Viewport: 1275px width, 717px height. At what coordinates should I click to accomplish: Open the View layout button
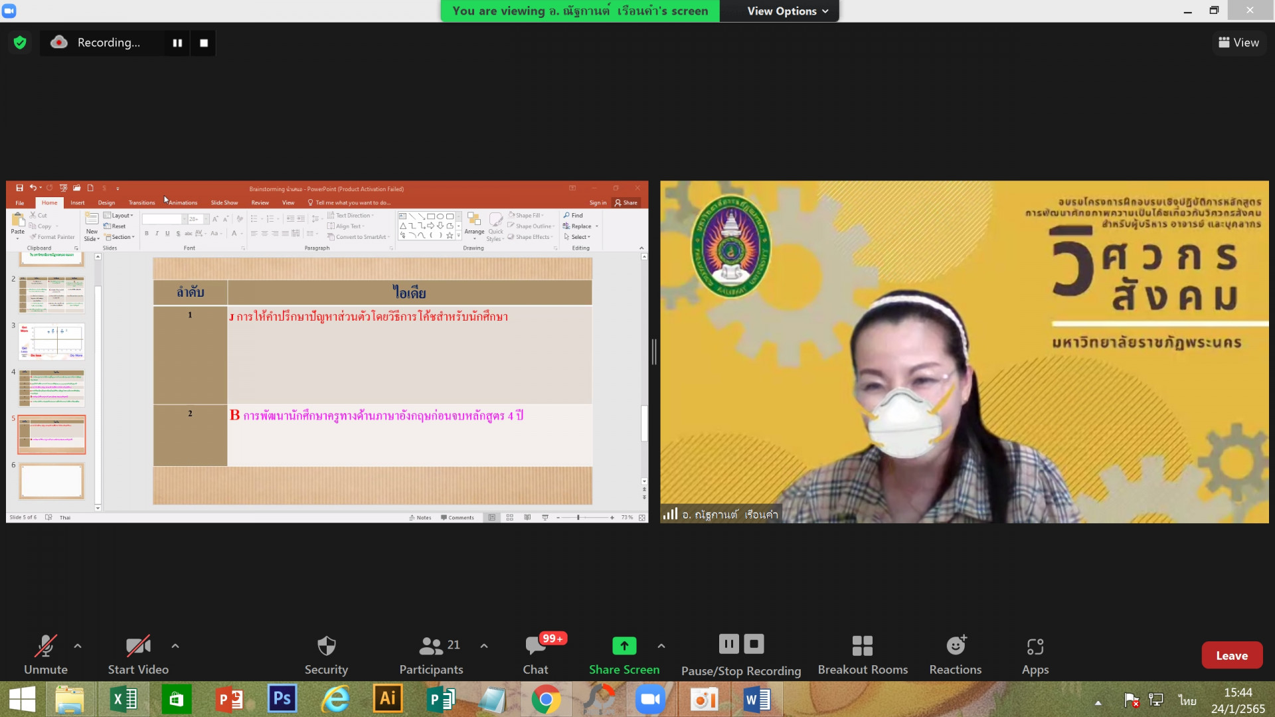[1238, 42]
